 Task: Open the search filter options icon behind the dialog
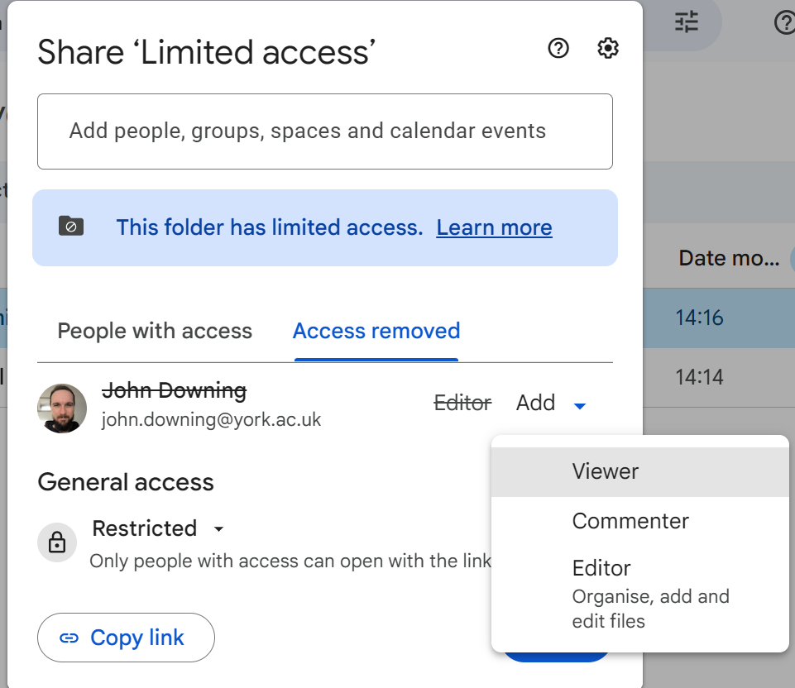pyautogui.click(x=687, y=22)
